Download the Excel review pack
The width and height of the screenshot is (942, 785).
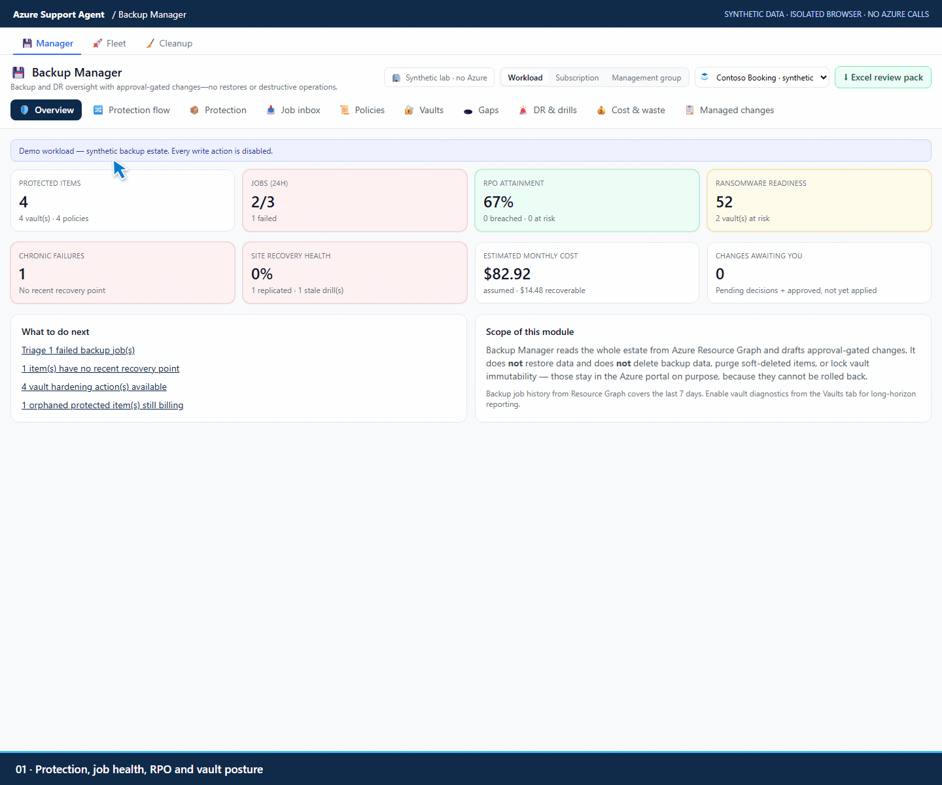883,77
